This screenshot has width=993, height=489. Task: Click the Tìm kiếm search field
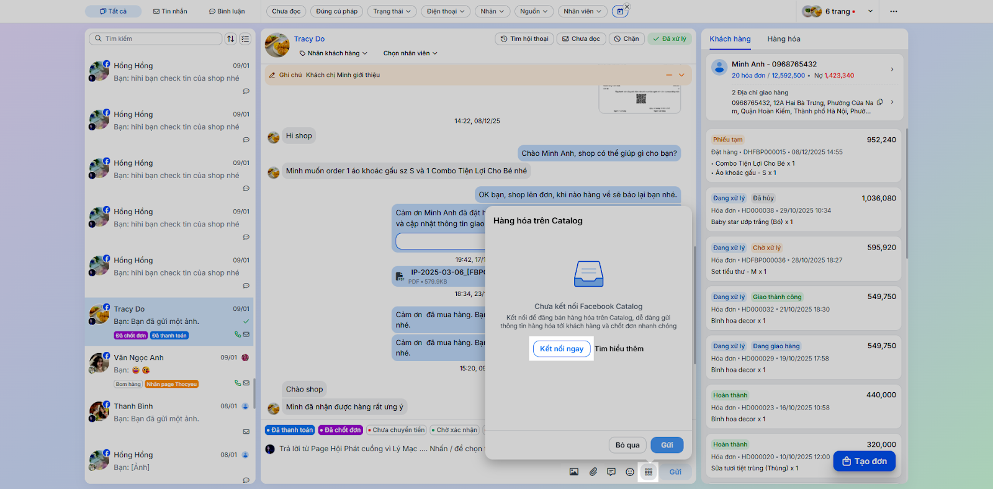pyautogui.click(x=155, y=38)
